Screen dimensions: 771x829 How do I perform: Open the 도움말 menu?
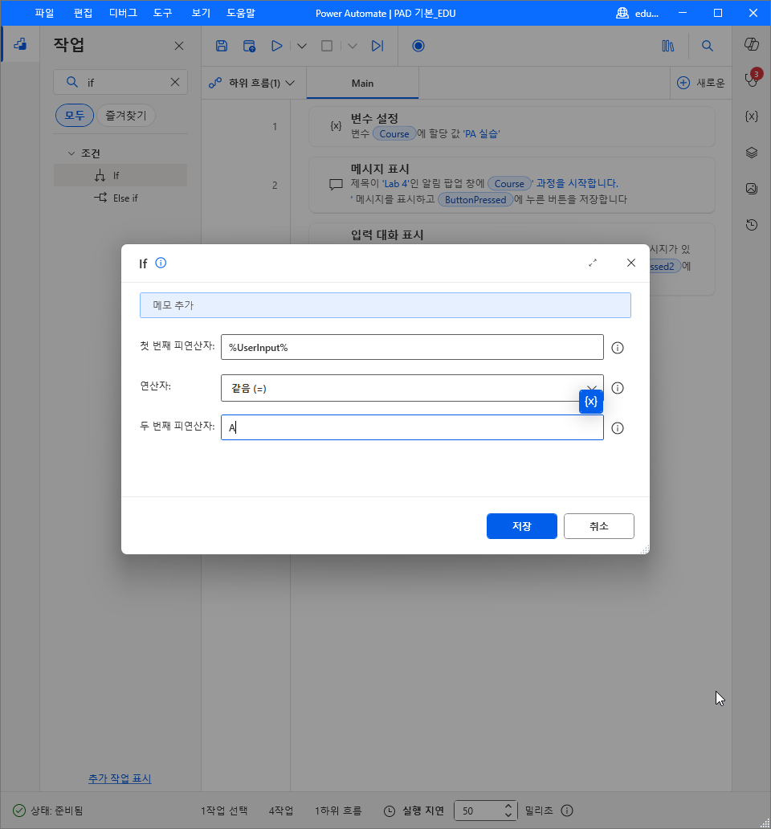[240, 13]
